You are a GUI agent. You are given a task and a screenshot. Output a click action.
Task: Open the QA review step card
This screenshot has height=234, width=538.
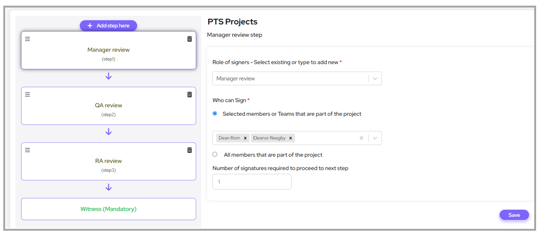point(109,107)
